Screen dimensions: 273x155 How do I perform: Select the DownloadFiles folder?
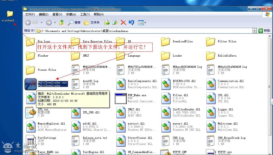point(166,42)
